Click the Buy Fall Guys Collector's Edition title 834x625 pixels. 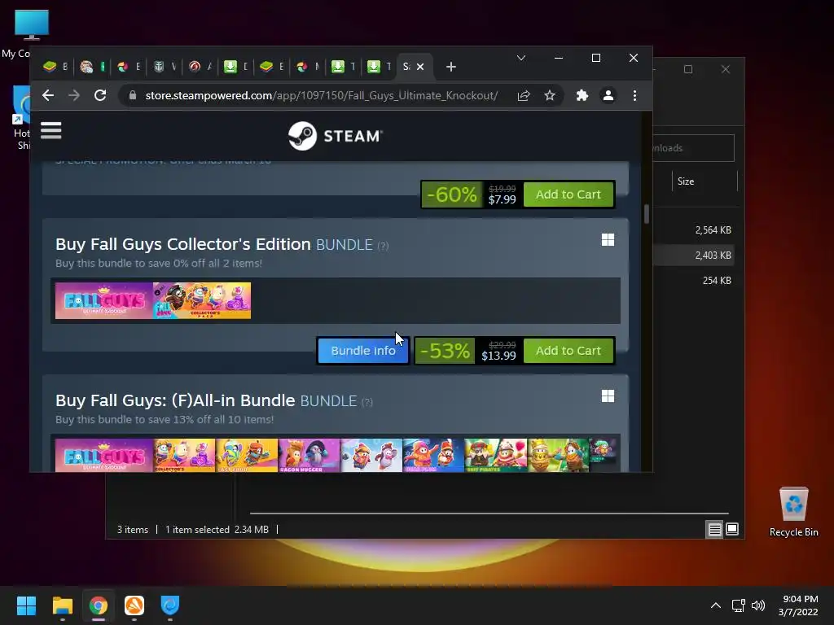[183, 244]
